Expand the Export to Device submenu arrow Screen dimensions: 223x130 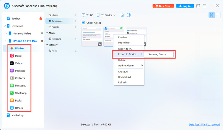click(142, 54)
